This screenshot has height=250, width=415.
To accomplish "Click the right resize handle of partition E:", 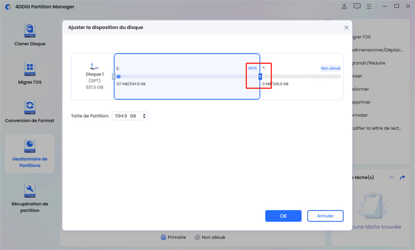I will pyautogui.click(x=260, y=77).
